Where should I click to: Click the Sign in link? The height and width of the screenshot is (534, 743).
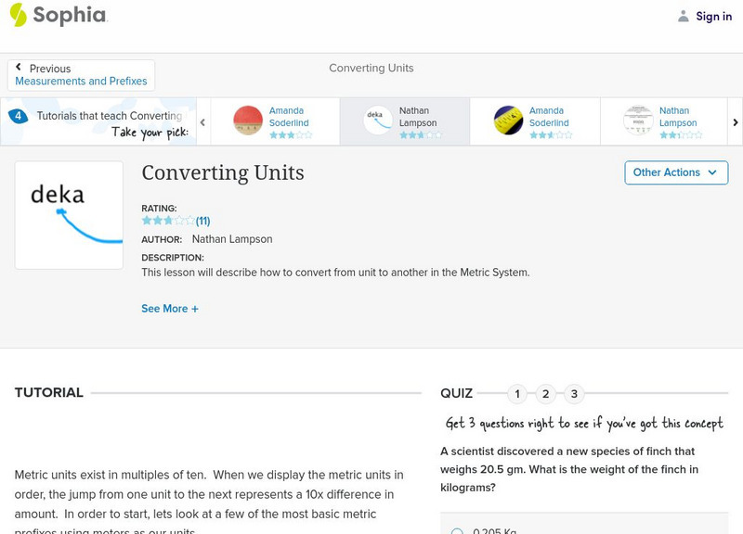tap(713, 16)
